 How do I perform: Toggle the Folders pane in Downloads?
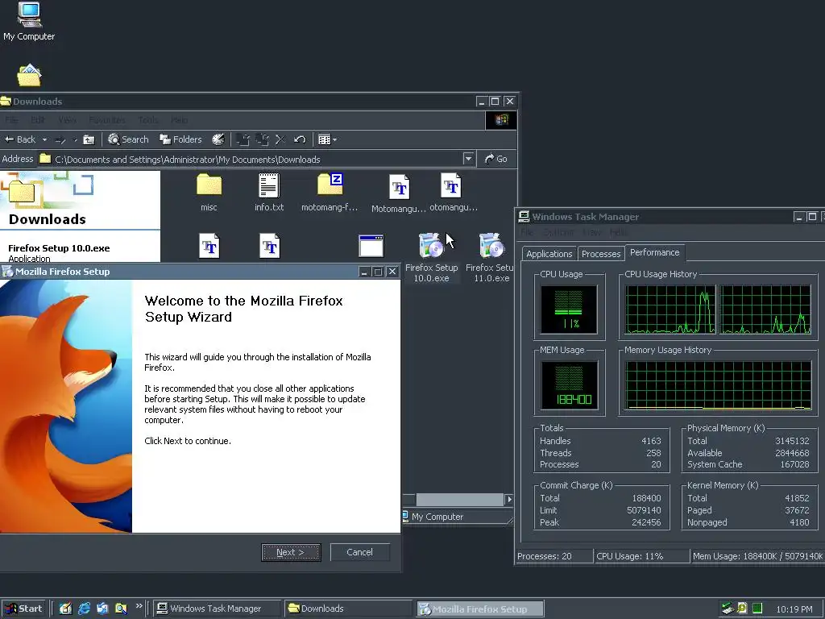coord(180,139)
